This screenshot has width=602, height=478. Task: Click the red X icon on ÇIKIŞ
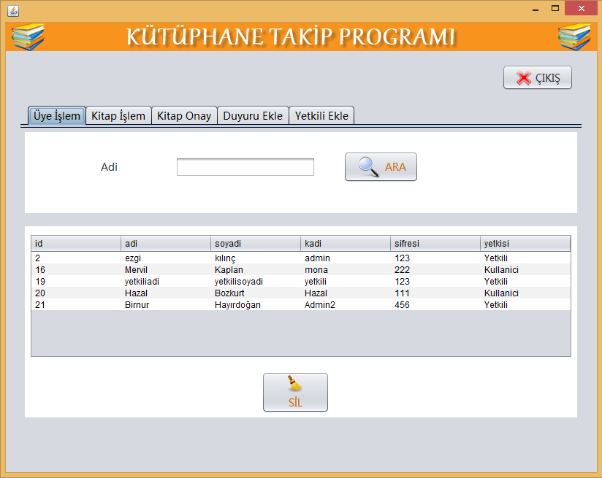coord(523,78)
